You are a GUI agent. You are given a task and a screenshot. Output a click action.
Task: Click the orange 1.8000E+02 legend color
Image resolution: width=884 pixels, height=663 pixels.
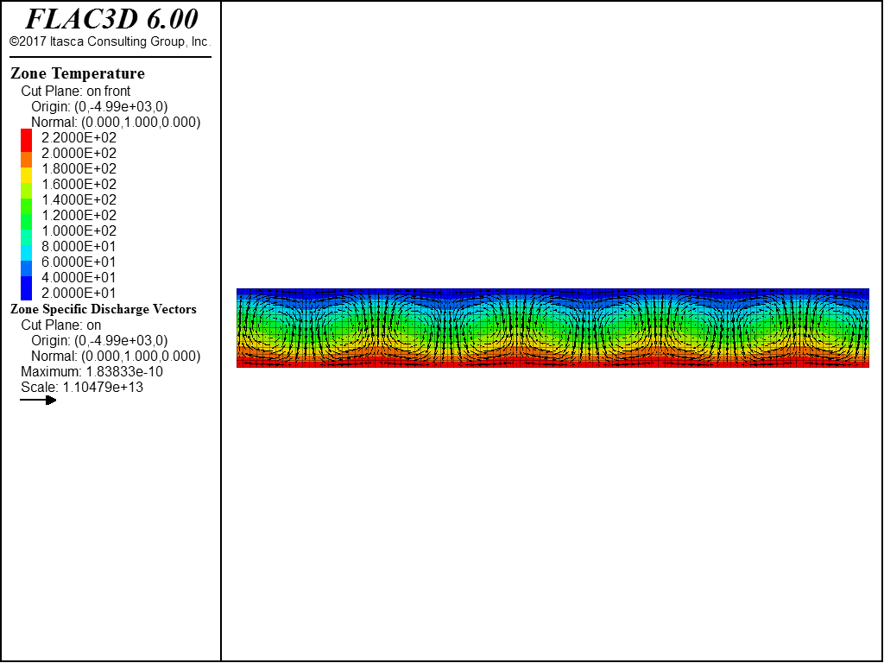(x=27, y=160)
